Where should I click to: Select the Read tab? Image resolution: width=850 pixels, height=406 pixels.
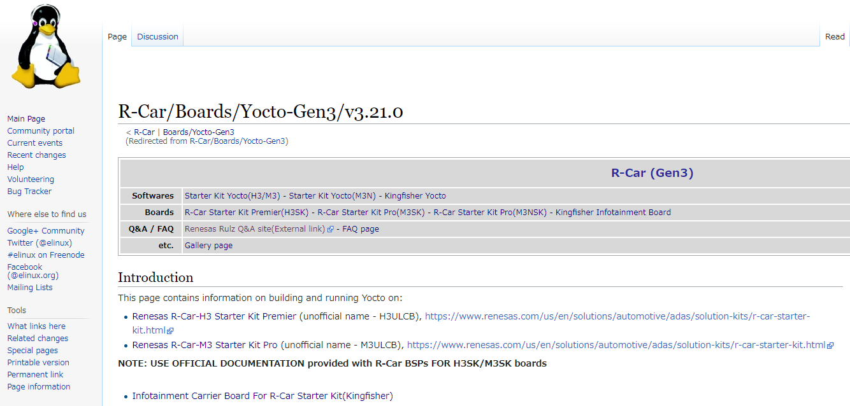835,36
